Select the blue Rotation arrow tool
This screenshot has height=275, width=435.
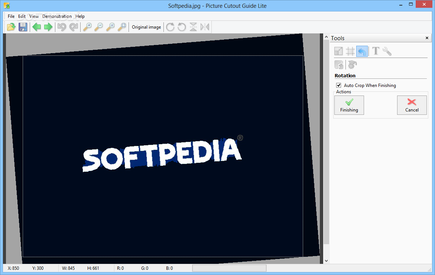pyautogui.click(x=362, y=51)
